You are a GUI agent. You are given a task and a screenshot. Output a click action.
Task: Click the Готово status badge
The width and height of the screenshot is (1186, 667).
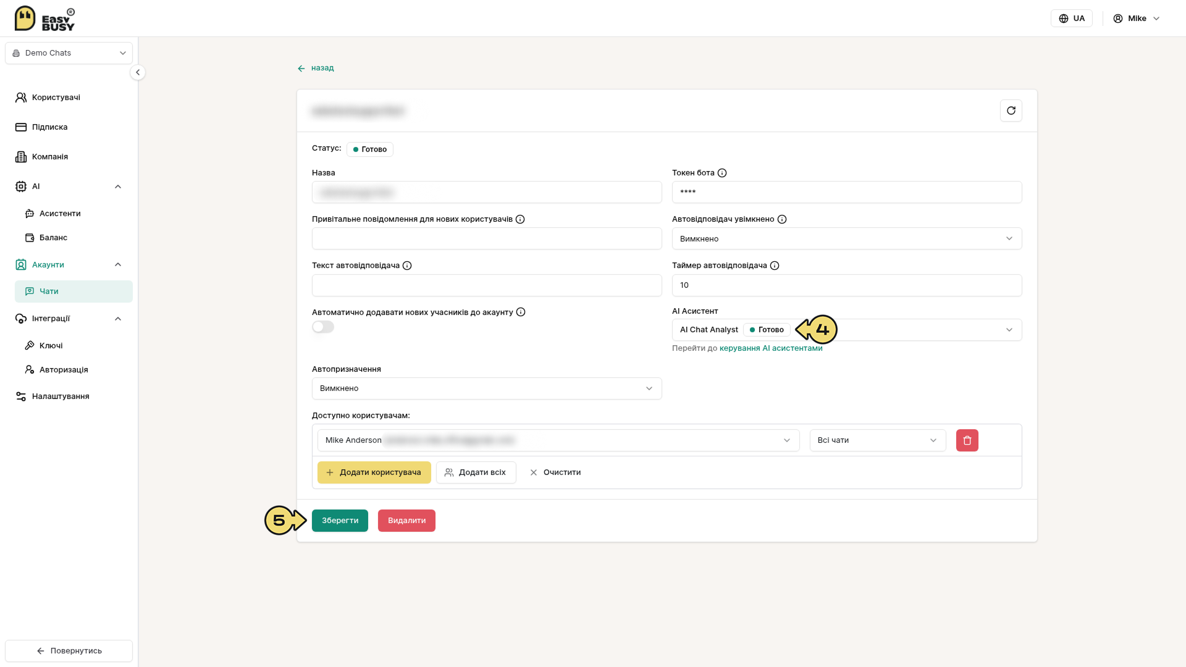(x=370, y=149)
